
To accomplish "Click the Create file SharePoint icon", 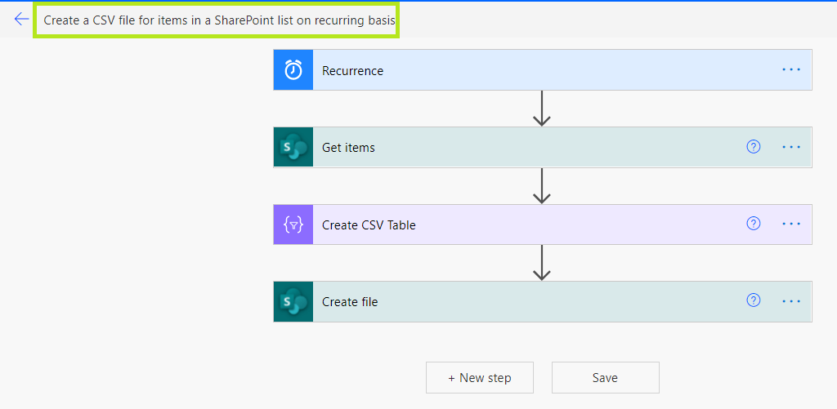I will tap(293, 302).
